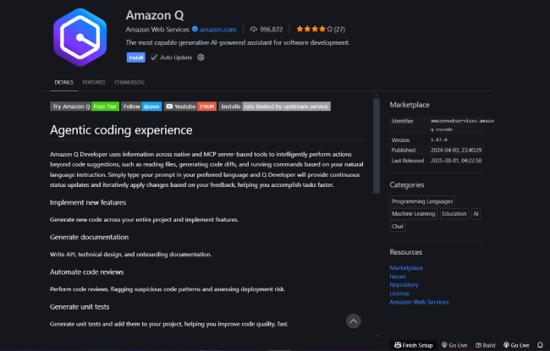Open the Changelog tab
Screen dimensions: 550x351
click(129, 82)
